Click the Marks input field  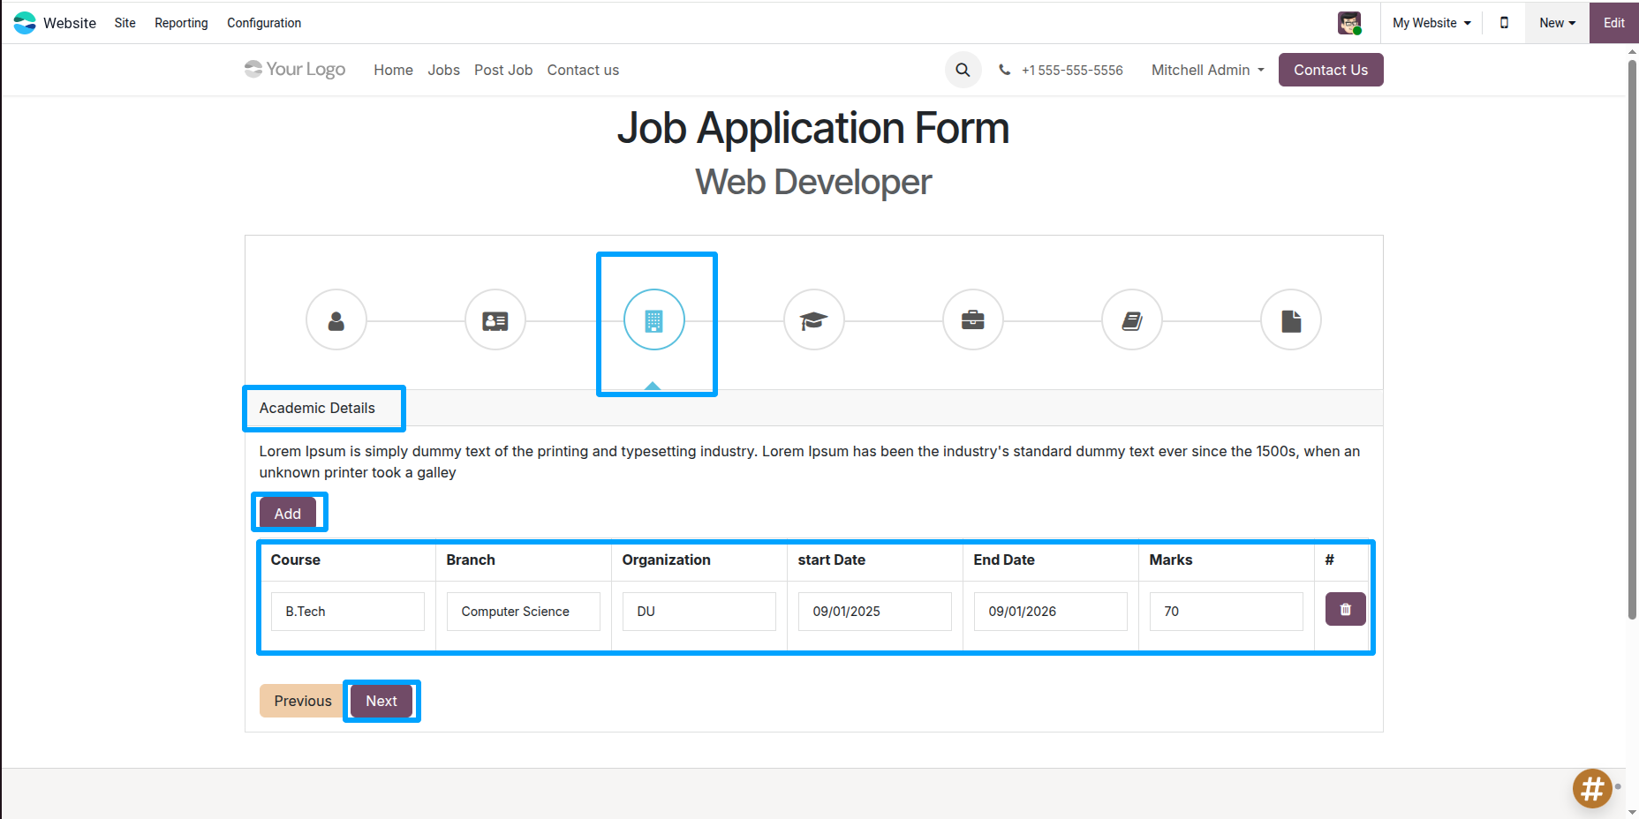coord(1226,612)
